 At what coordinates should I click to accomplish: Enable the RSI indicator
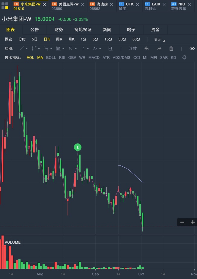pos(62,57)
